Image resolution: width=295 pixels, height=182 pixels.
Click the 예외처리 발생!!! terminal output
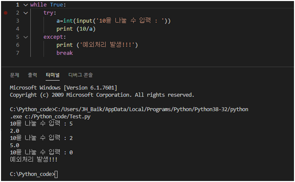(34, 159)
